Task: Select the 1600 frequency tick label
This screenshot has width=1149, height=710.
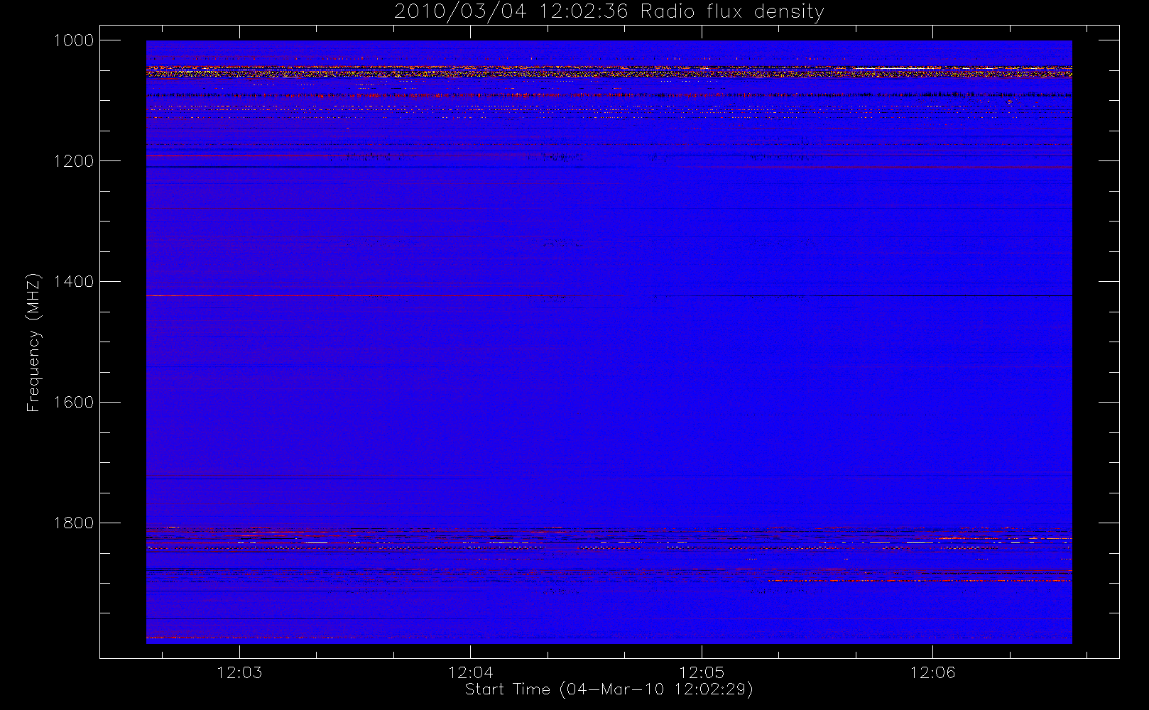Action: (75, 403)
